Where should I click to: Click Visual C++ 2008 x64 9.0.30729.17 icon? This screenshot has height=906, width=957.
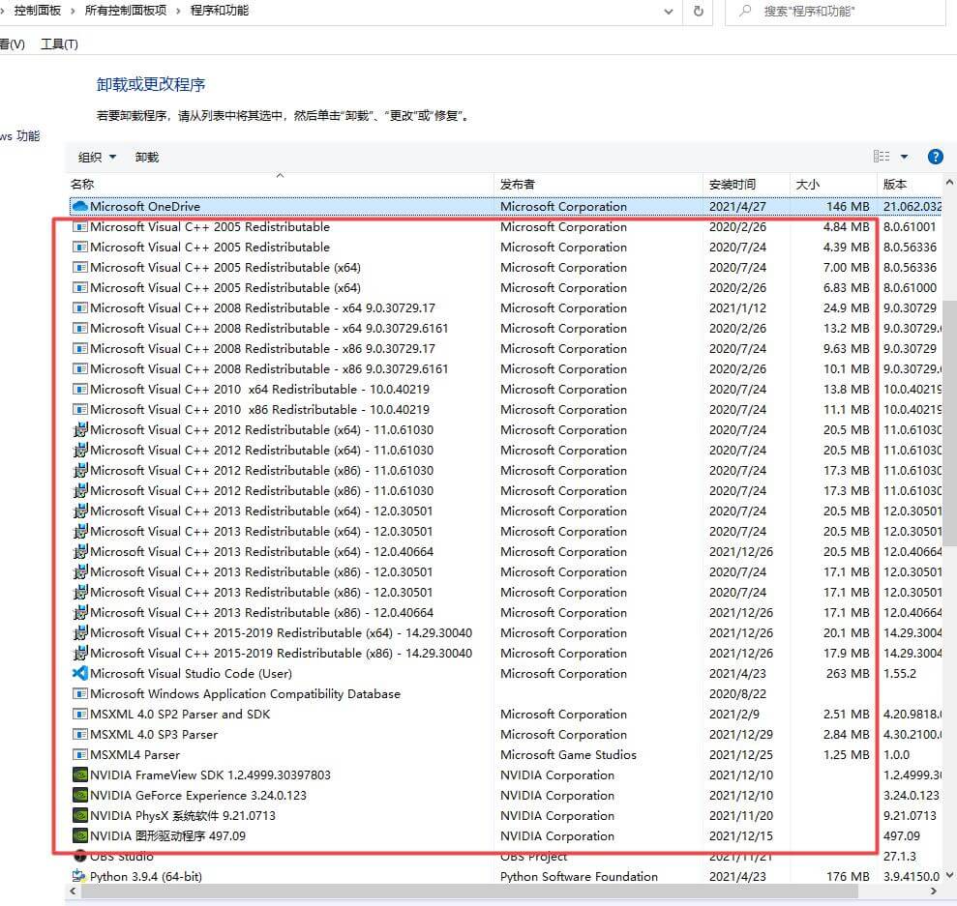coord(80,307)
